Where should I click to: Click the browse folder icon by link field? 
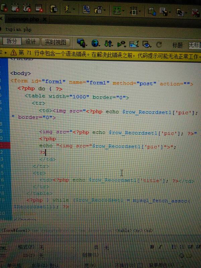click(x=189, y=256)
